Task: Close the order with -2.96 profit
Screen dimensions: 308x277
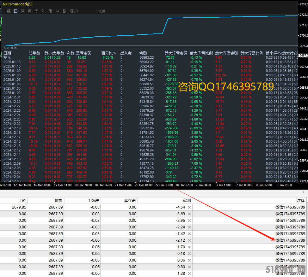Action: [x=189, y=221]
